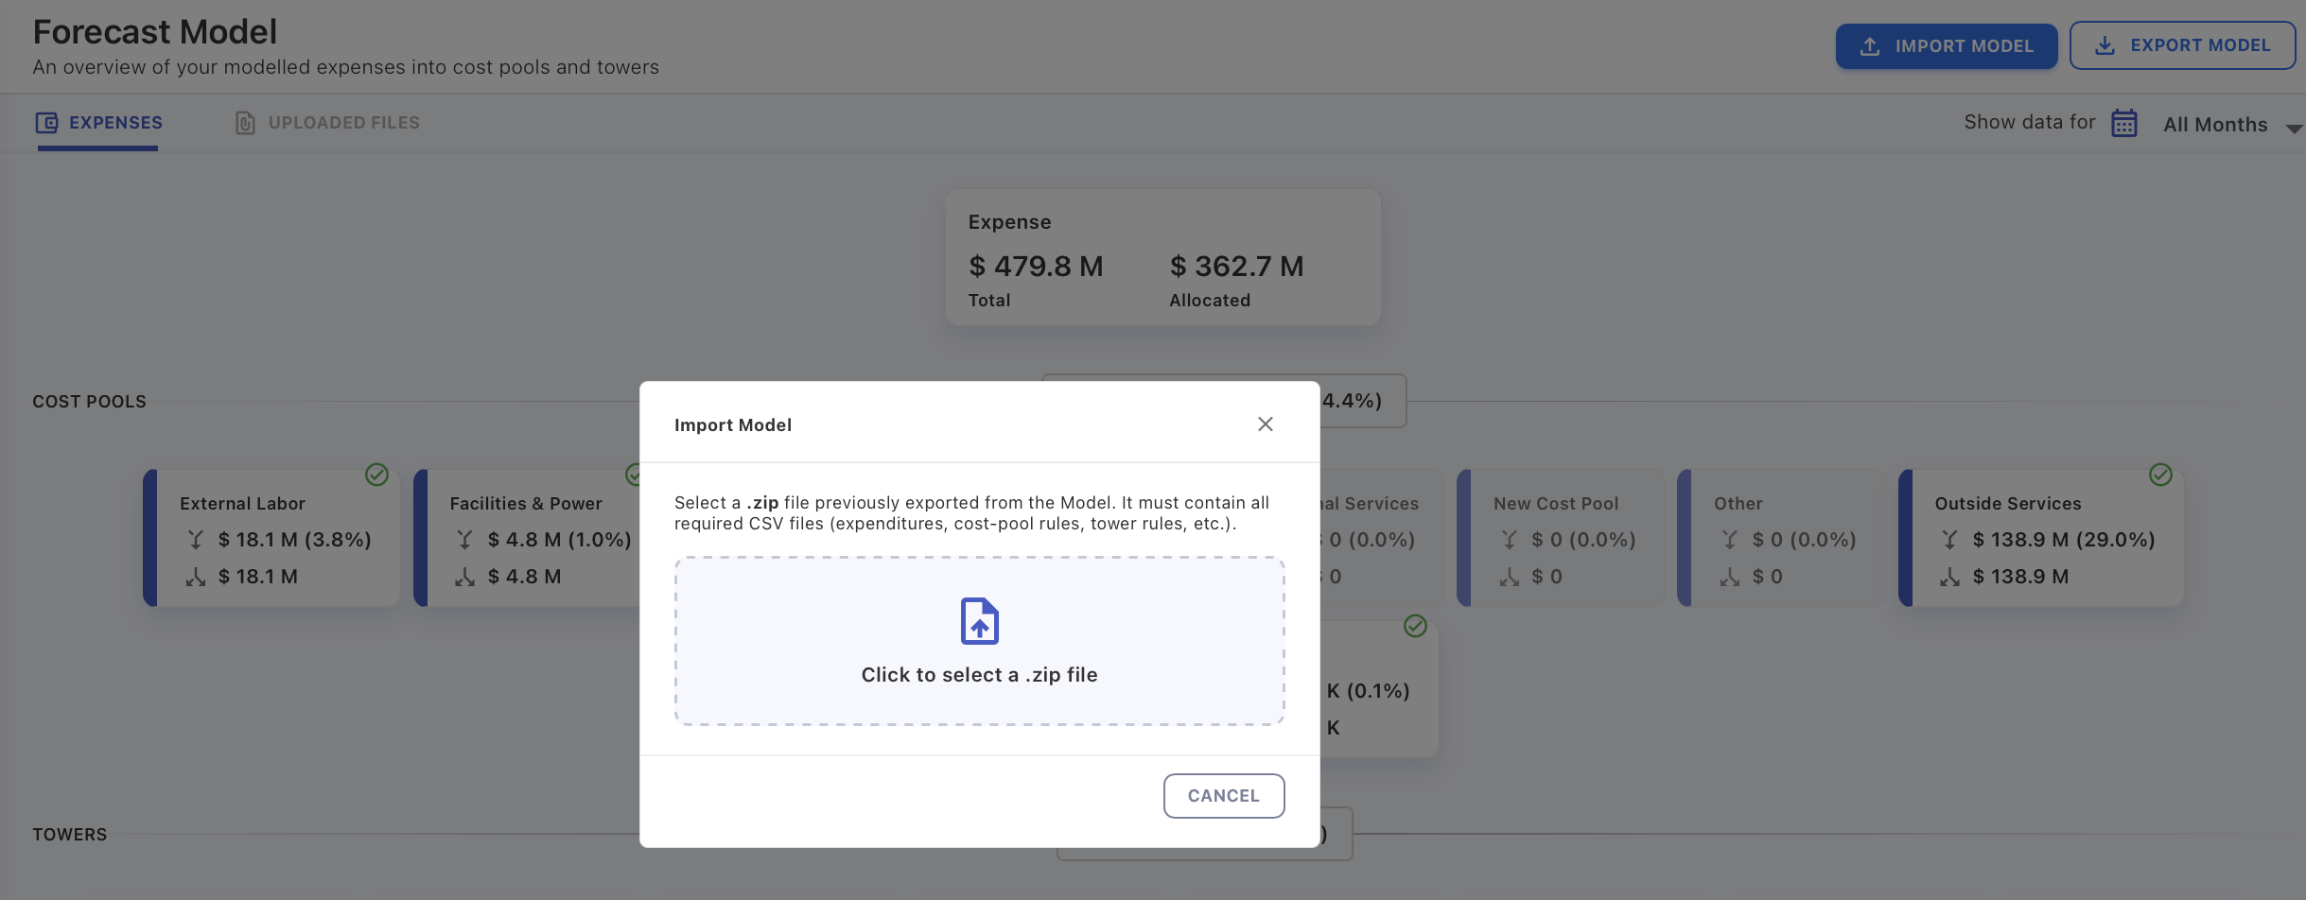This screenshot has height=900, width=2306.
Task: Click the green checkmark on Outside Services
Action: tap(2160, 475)
